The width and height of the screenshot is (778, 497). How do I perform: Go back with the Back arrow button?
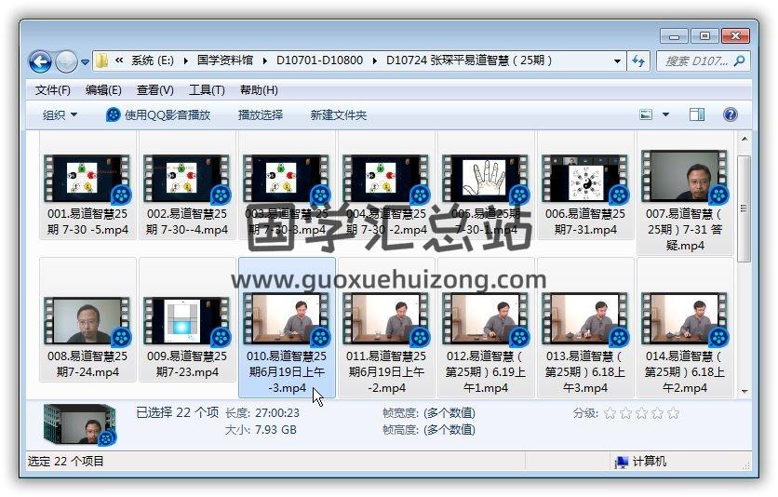[40, 61]
